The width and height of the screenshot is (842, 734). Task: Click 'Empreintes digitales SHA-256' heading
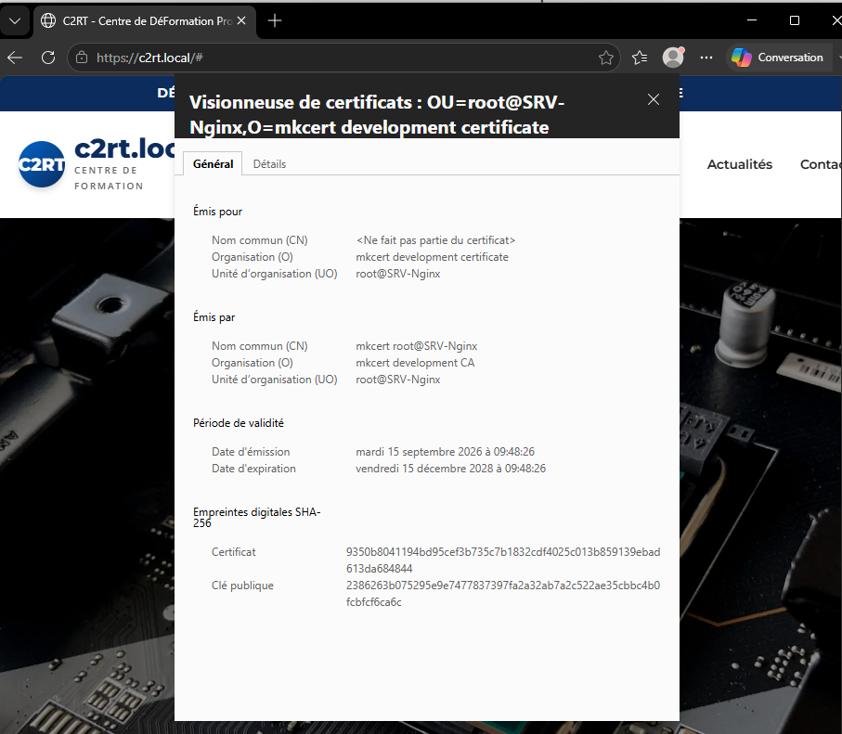[256, 517]
